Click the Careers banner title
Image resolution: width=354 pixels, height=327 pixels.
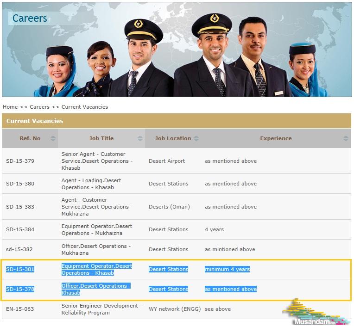[x=30, y=18]
